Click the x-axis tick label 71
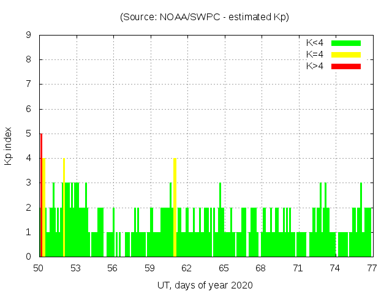The image size is (392, 294). [298, 268]
